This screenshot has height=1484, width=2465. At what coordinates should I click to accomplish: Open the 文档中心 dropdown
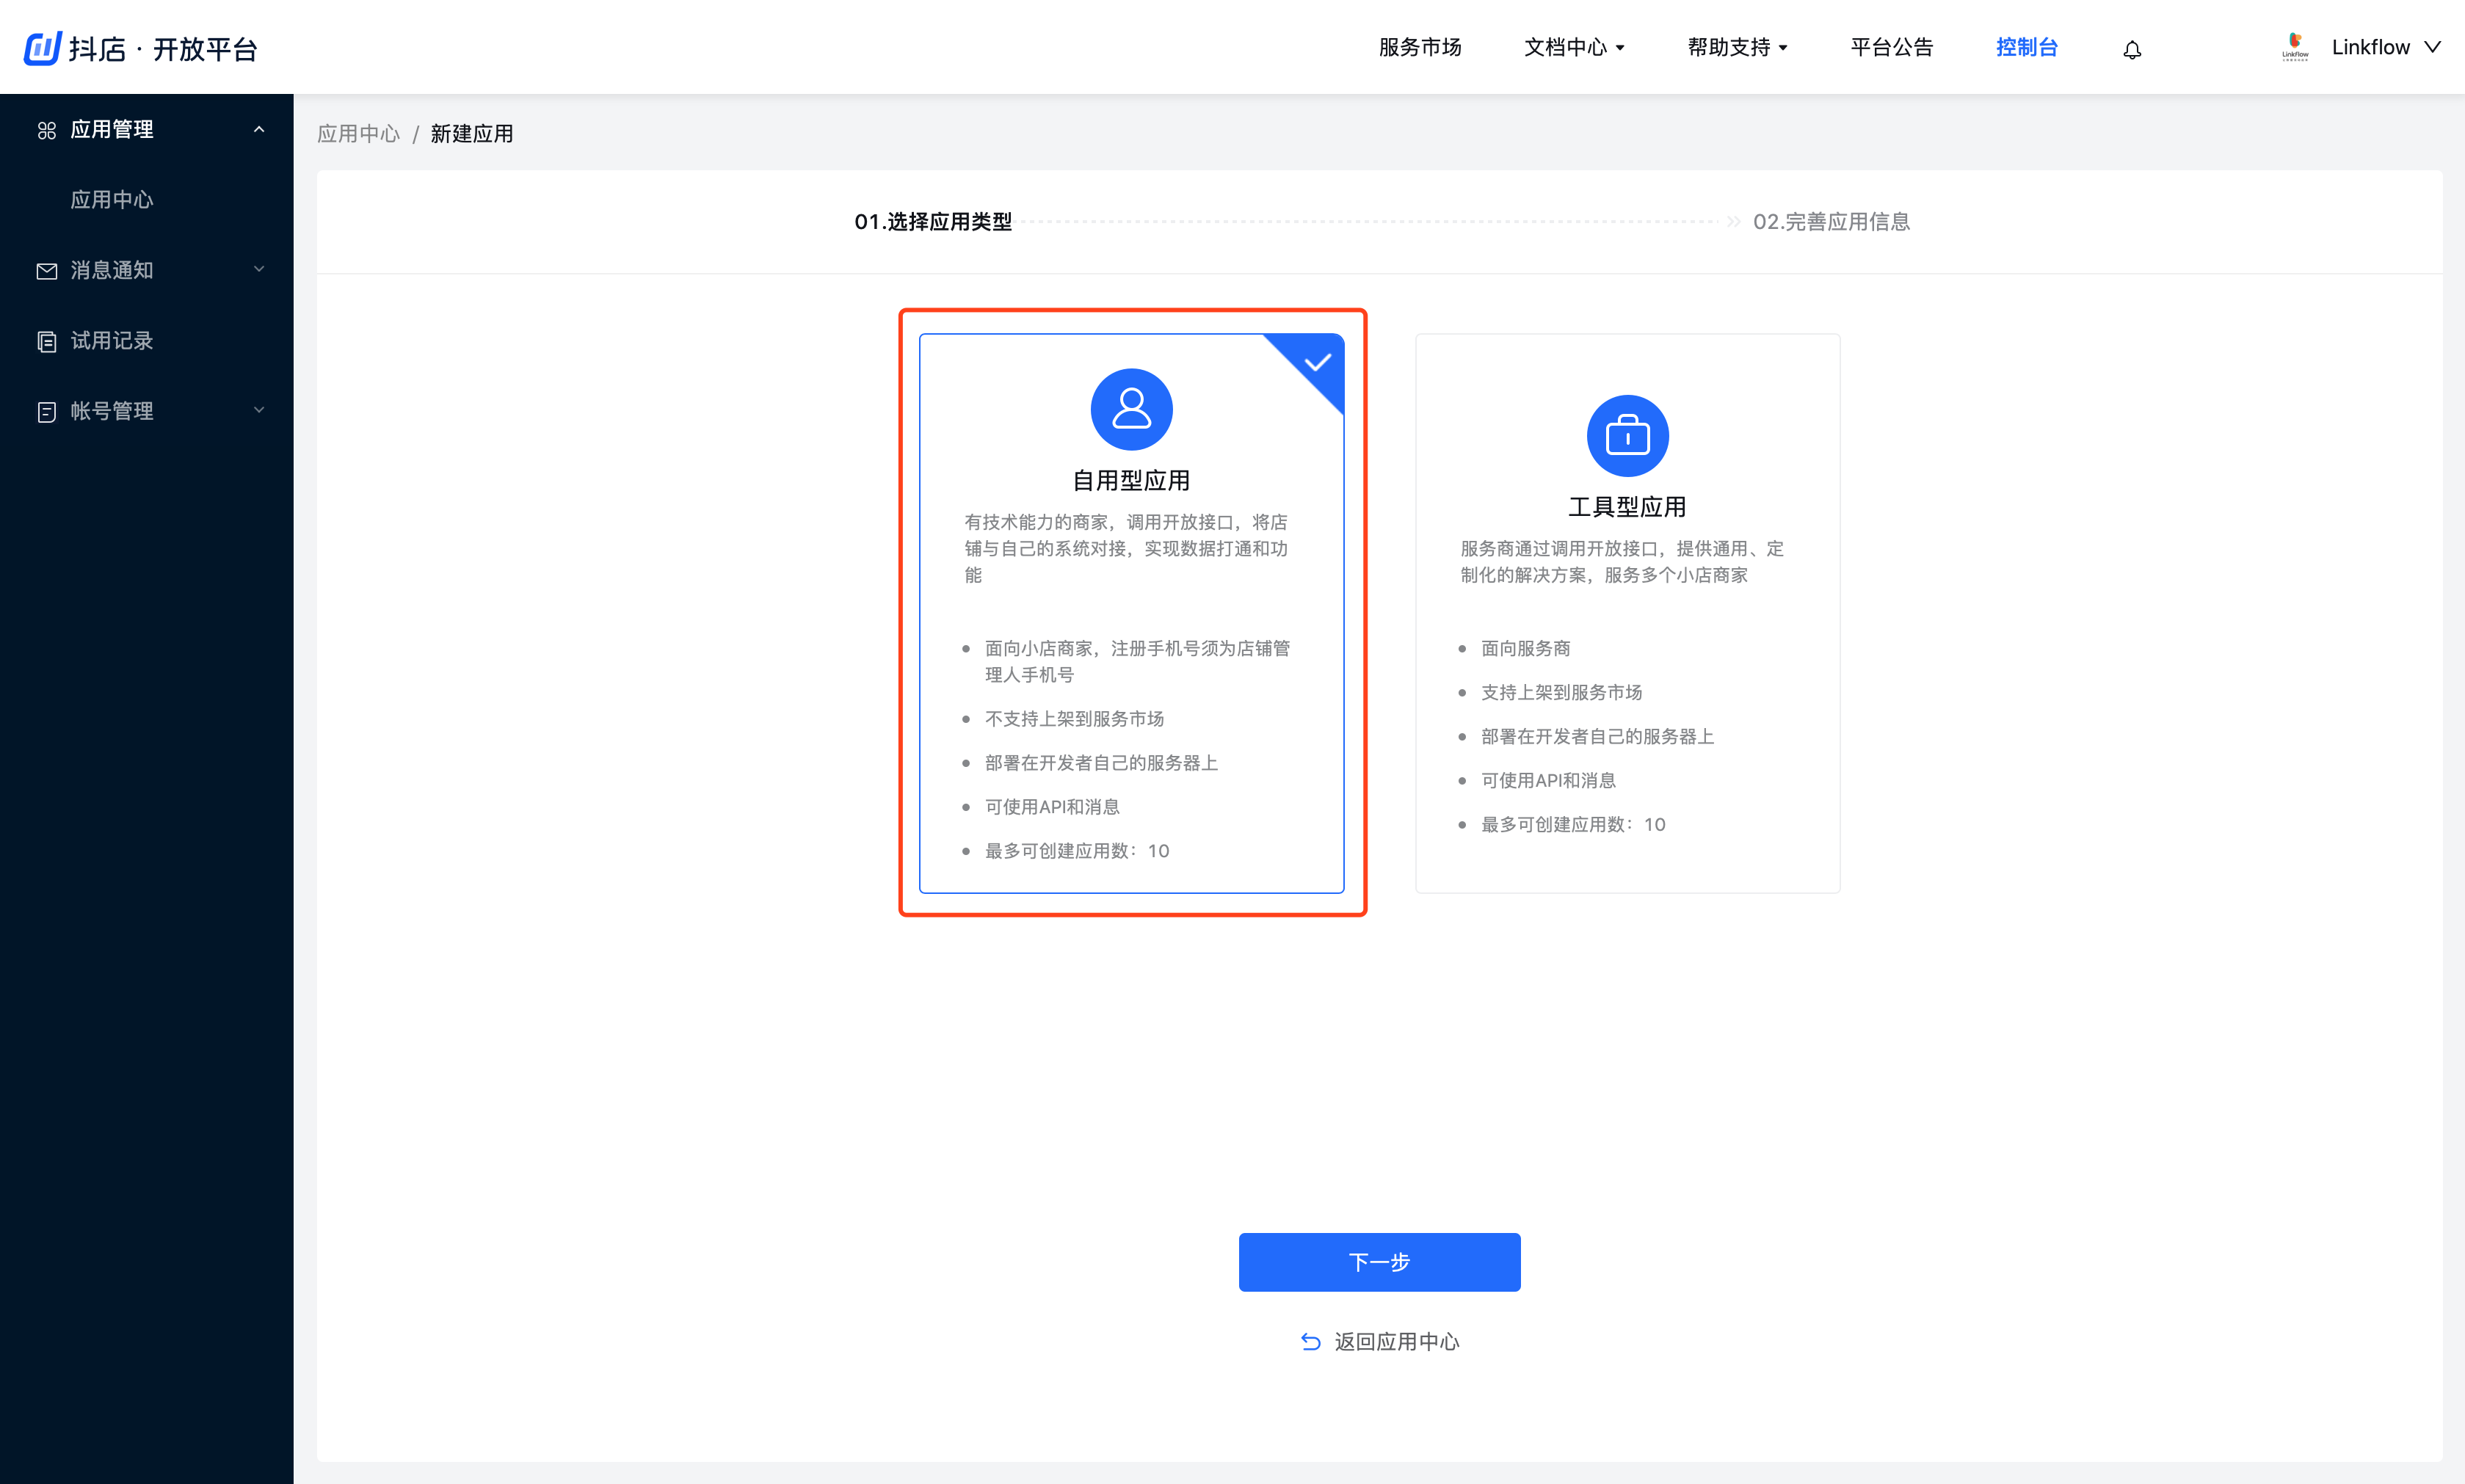point(1574,47)
